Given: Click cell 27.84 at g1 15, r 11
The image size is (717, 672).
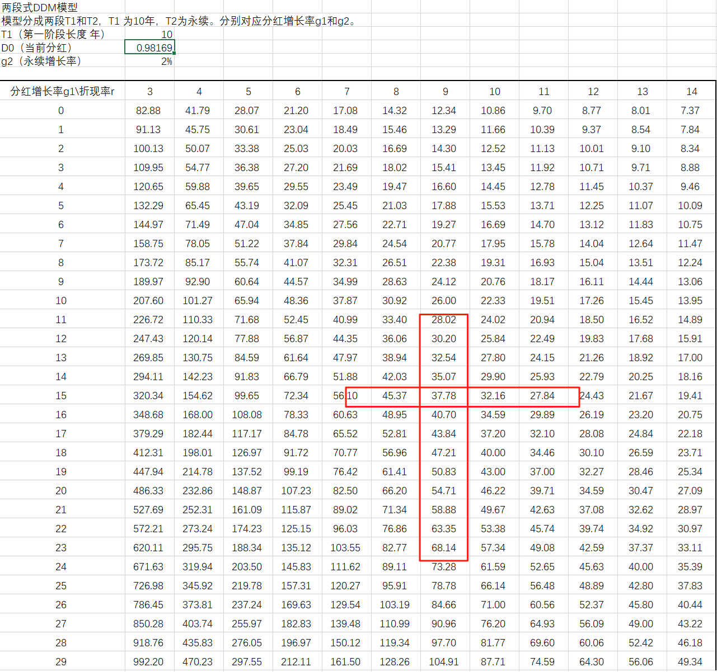Looking at the screenshot, I should pyautogui.click(x=544, y=395).
